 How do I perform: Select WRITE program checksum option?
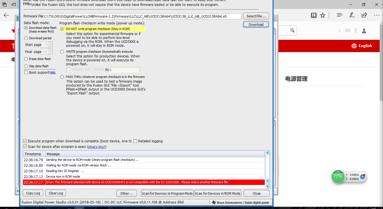pos(62,52)
